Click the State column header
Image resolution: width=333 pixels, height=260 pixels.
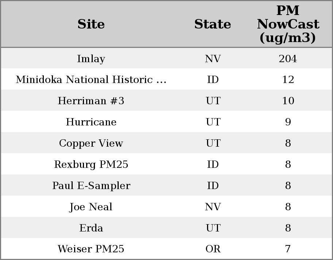213,25
